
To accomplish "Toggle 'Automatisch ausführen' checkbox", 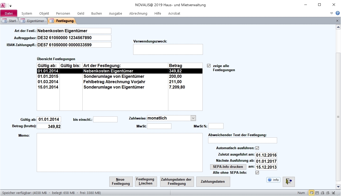I will click(257, 148).
